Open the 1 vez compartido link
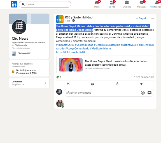Image resolution: width=161 pixels, height=143 pixels. (144, 77)
